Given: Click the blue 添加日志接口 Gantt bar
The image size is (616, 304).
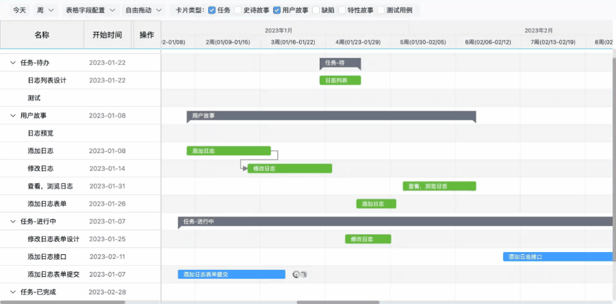Looking at the screenshot, I should [558, 257].
